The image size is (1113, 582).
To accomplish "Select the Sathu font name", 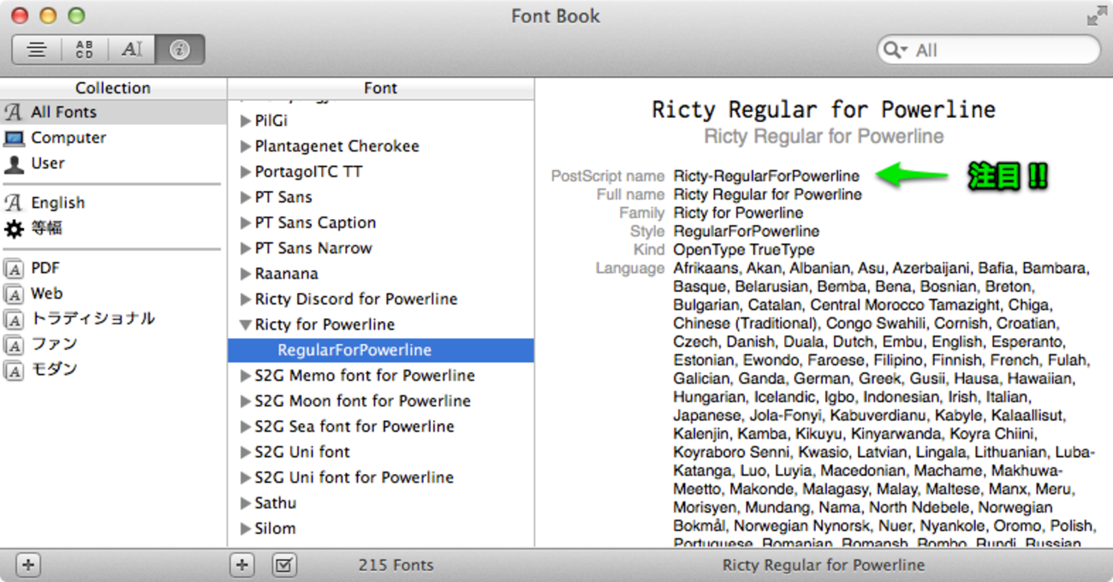I will 275,503.
